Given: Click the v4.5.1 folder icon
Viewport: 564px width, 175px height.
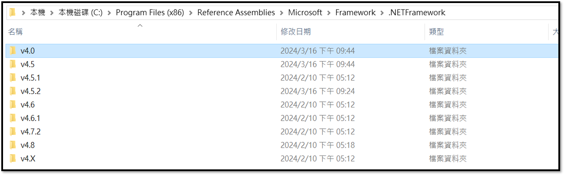Looking at the screenshot, I should [13, 78].
